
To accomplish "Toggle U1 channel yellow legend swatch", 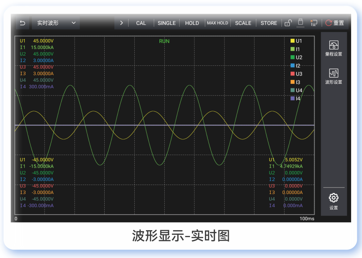I will [292, 41].
